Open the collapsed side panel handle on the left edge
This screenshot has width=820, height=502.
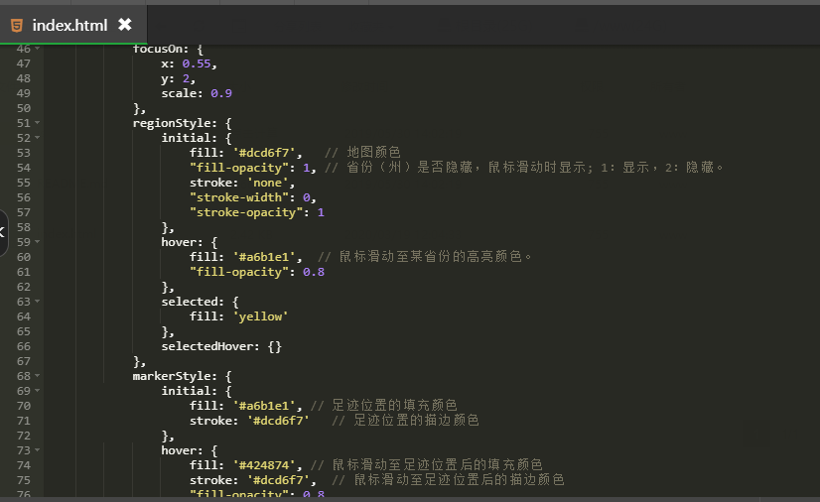3,232
